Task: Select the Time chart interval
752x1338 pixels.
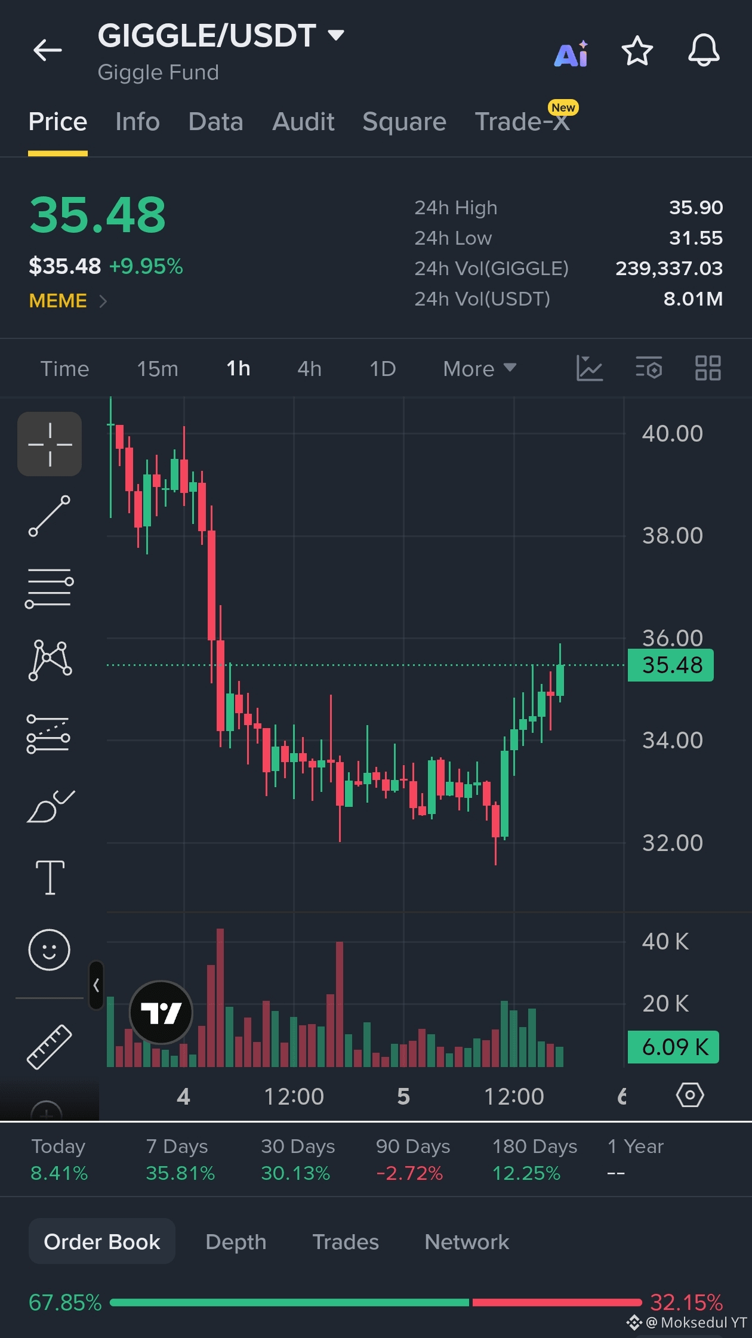Action: point(64,369)
